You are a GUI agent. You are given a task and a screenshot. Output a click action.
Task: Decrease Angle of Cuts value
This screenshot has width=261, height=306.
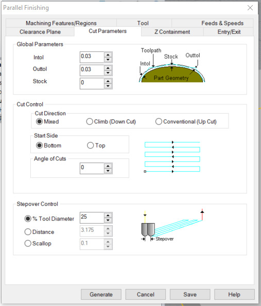108,171
